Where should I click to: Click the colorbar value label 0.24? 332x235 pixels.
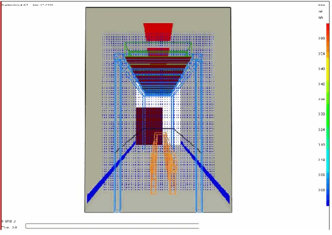321,130
